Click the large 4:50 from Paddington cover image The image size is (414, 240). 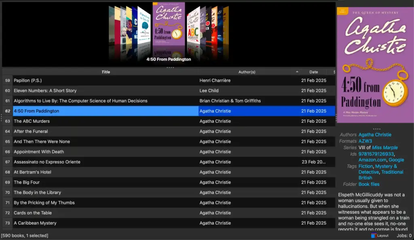coord(375,65)
